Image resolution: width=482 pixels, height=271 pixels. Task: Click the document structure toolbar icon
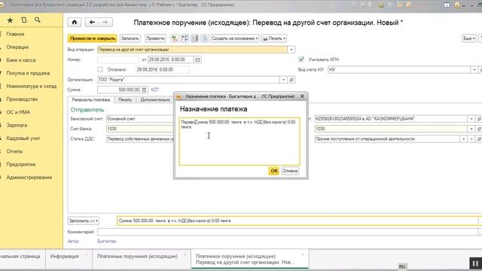pos(185,38)
